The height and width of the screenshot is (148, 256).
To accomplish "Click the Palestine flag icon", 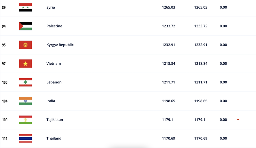I will point(25,26).
